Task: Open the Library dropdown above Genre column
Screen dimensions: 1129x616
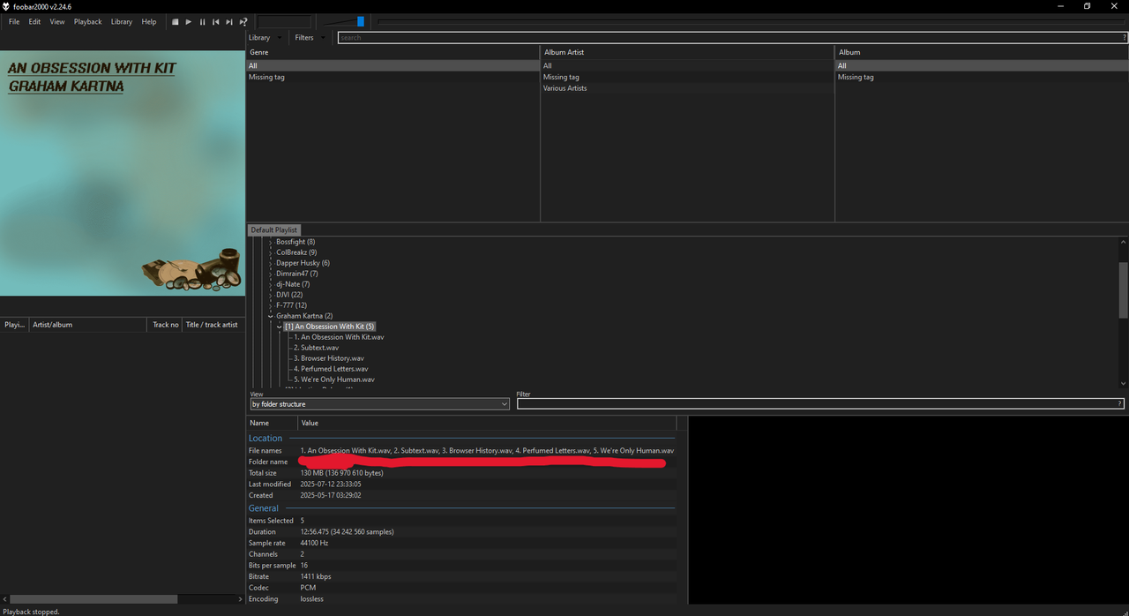Action: pyautogui.click(x=265, y=38)
